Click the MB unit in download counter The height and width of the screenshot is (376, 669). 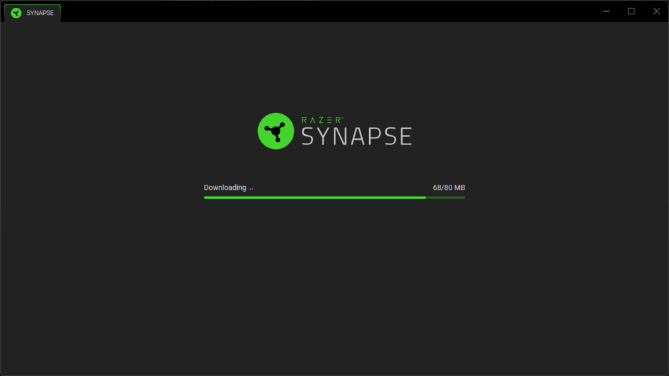(x=459, y=187)
